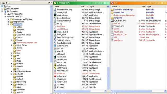Sort C:\WINDOWS pane by the Size column
This screenshot has width=167, height=94.
point(84,7)
